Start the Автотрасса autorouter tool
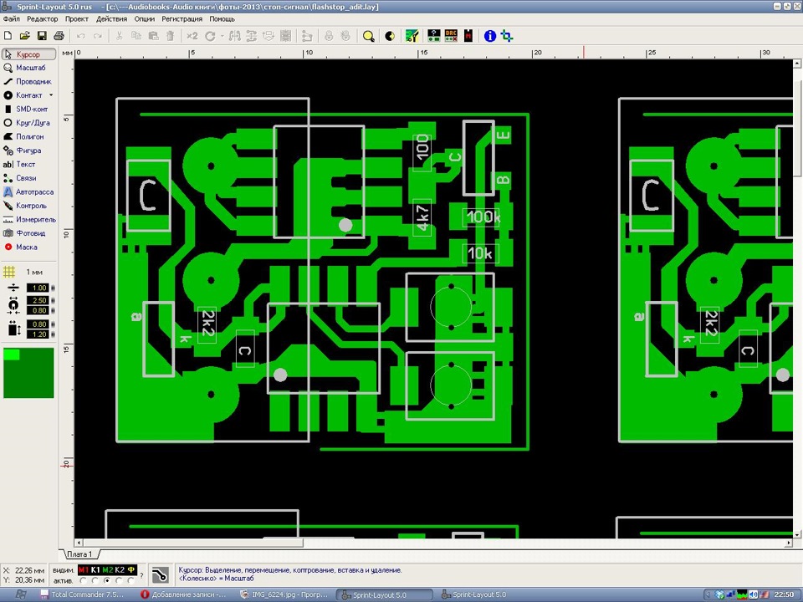This screenshot has height=602, width=803. pyautogui.click(x=28, y=192)
